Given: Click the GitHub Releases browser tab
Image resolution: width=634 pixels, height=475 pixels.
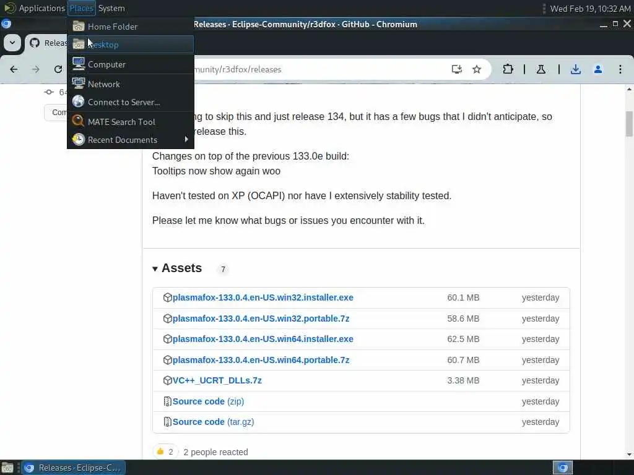Looking at the screenshot, I should pyautogui.click(x=46, y=43).
